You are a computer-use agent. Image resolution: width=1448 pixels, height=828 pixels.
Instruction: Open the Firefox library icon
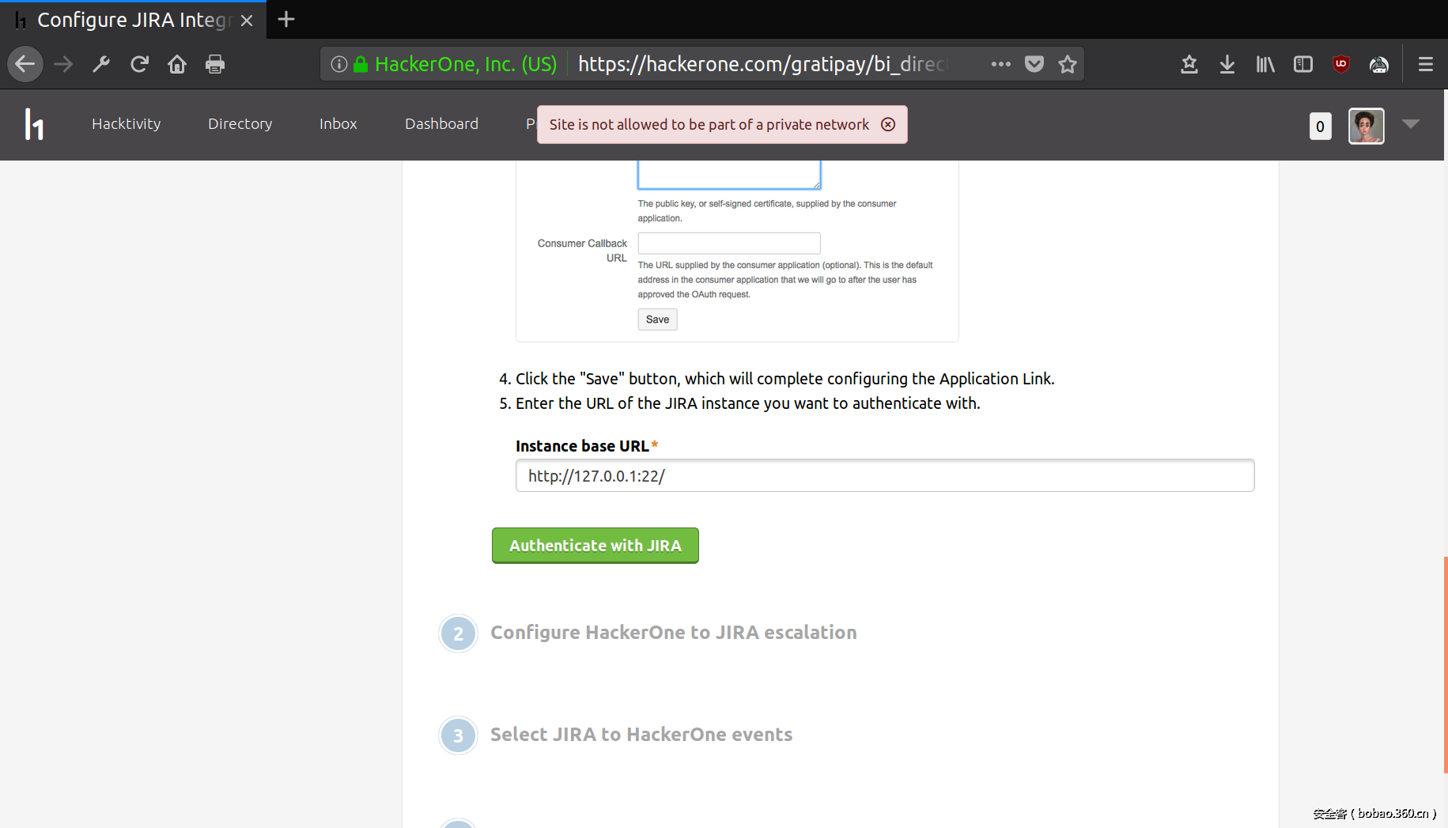pos(1265,64)
